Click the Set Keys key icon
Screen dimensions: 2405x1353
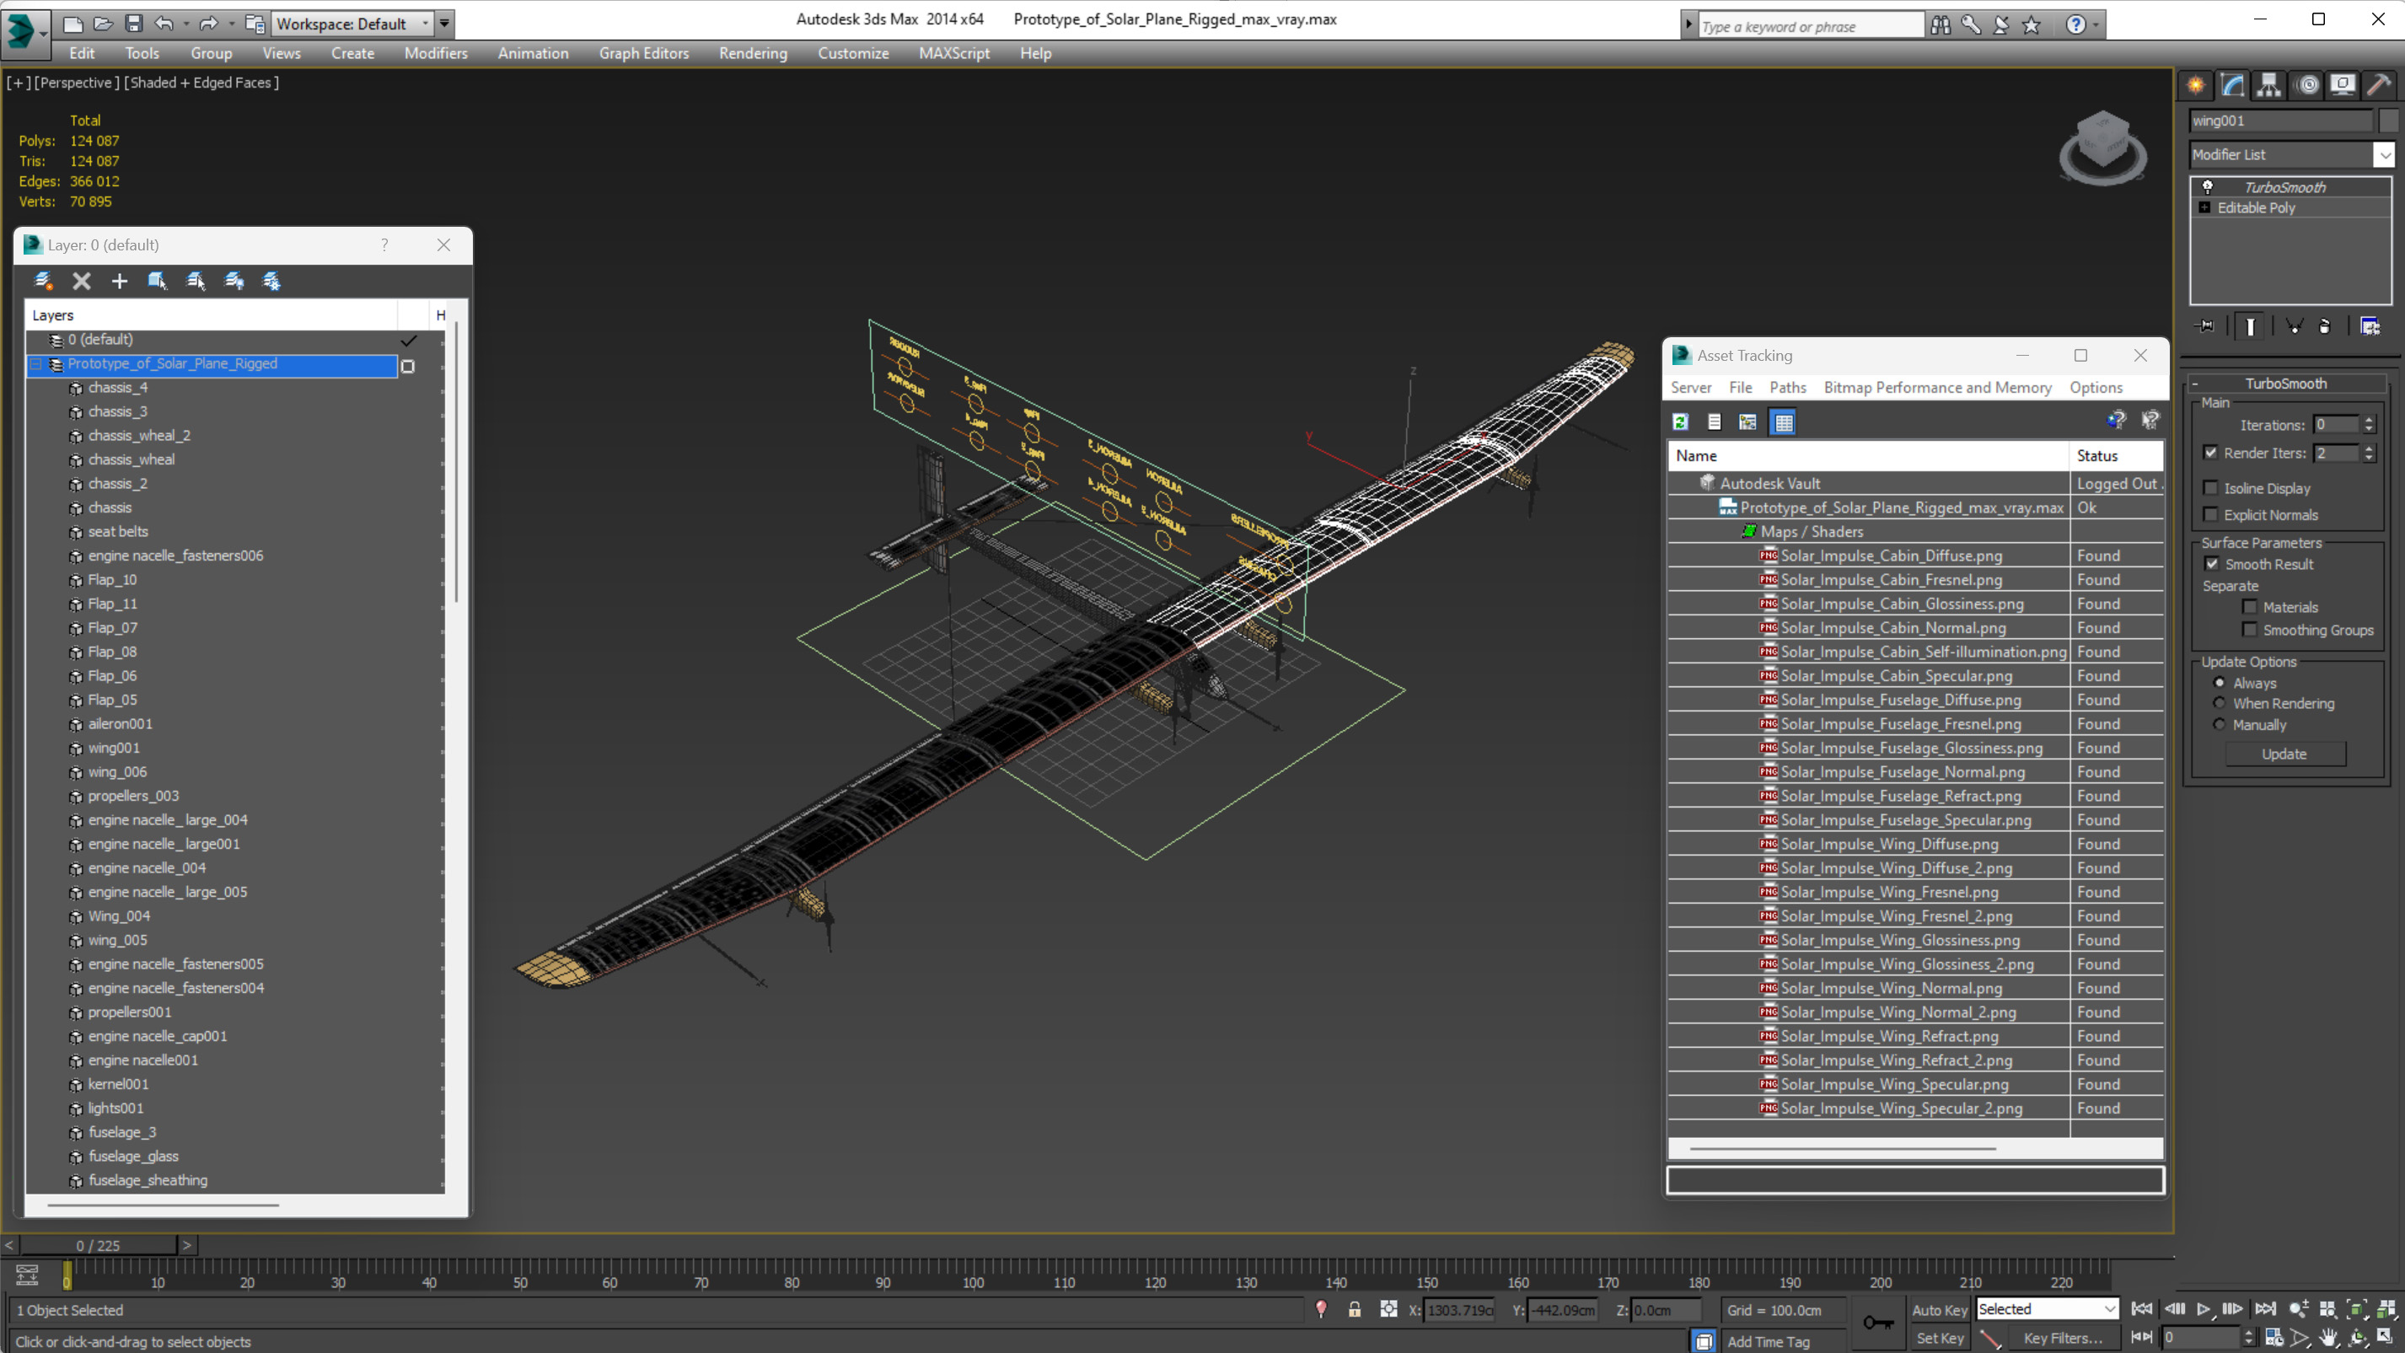1878,1322
